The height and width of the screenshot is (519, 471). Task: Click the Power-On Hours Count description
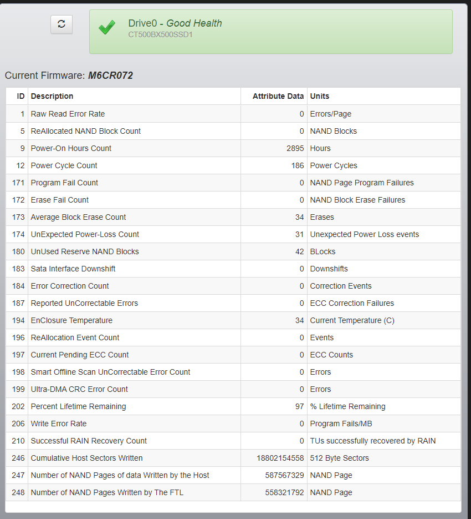(x=71, y=148)
